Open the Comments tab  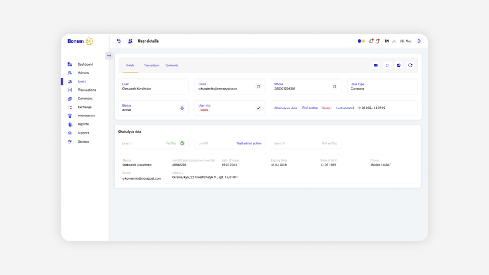tap(172, 66)
